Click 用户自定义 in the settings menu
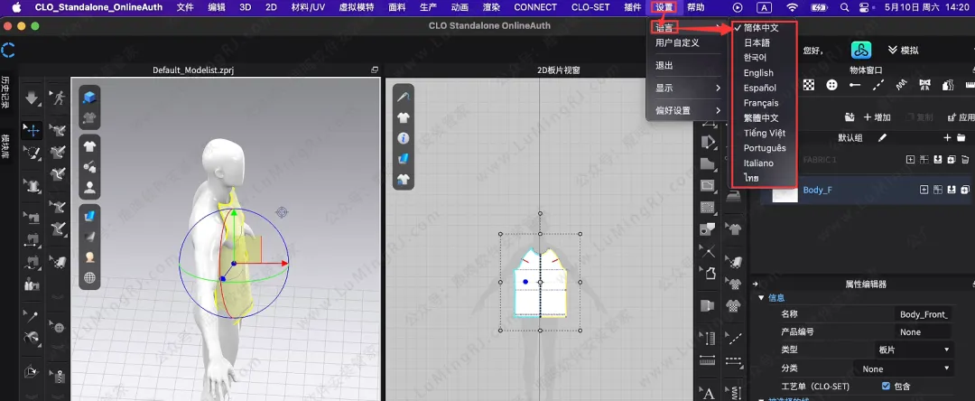Screen dimensions: 975x401 click(x=677, y=42)
